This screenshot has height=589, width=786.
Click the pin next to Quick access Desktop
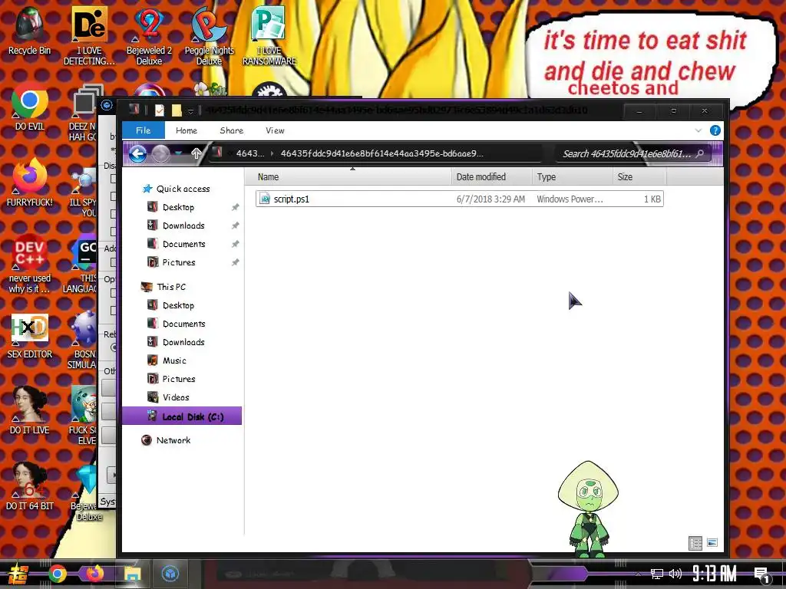[235, 207]
